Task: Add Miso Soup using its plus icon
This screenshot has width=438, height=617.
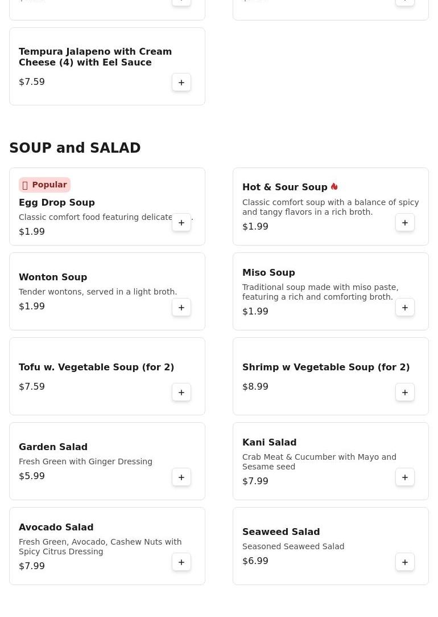Action: 404,307
